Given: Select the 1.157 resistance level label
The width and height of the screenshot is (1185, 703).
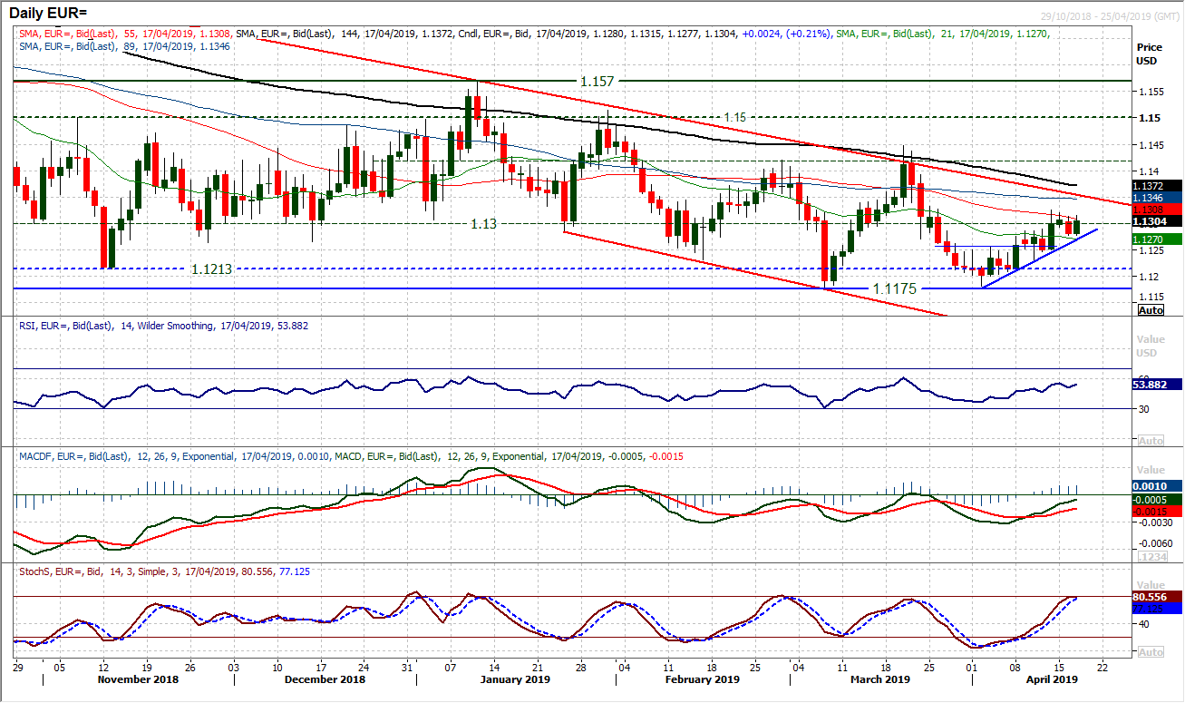Looking at the screenshot, I should (x=597, y=82).
